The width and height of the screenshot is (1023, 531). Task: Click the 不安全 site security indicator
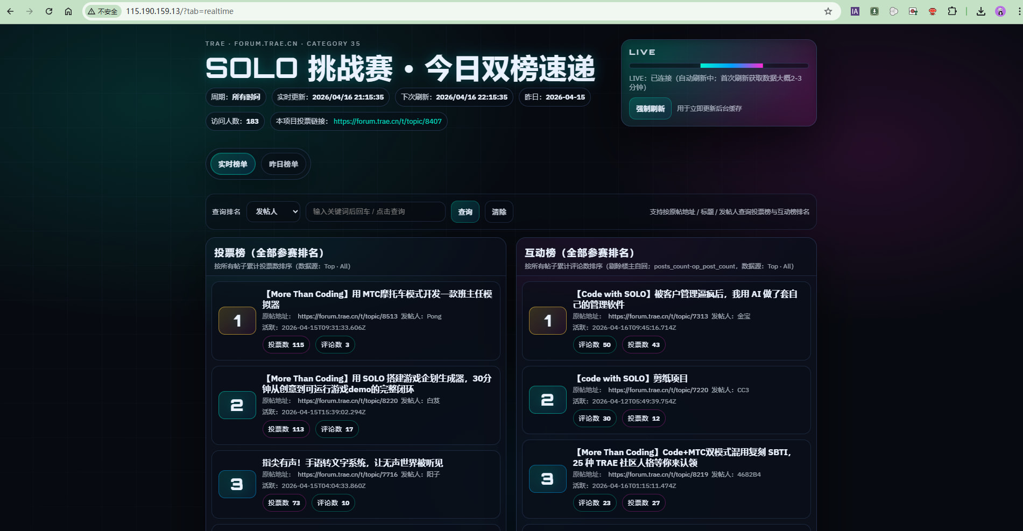(x=103, y=11)
